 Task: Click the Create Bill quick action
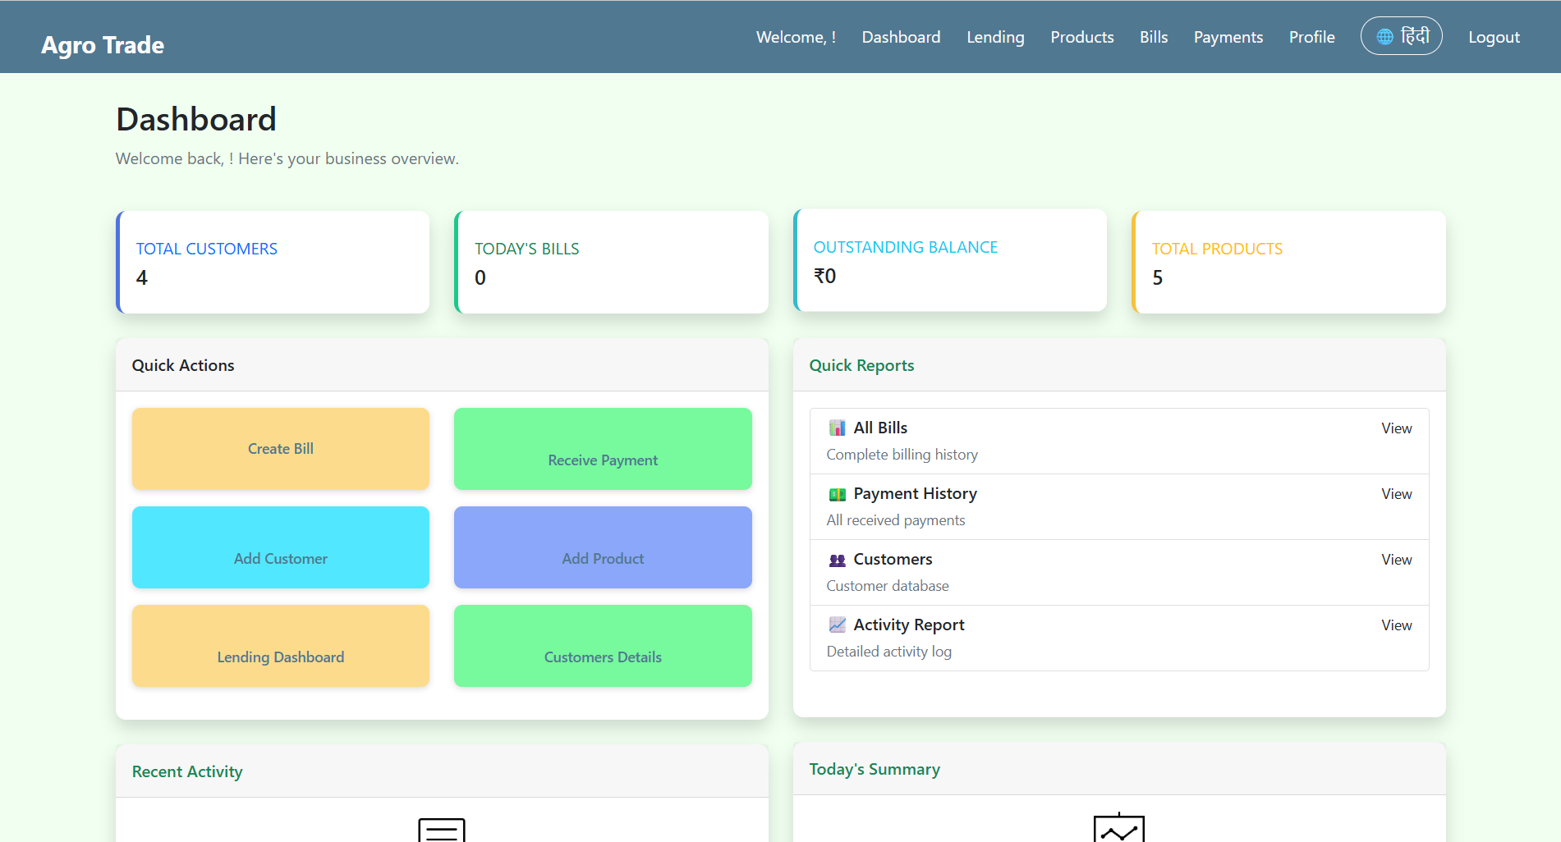point(280,449)
